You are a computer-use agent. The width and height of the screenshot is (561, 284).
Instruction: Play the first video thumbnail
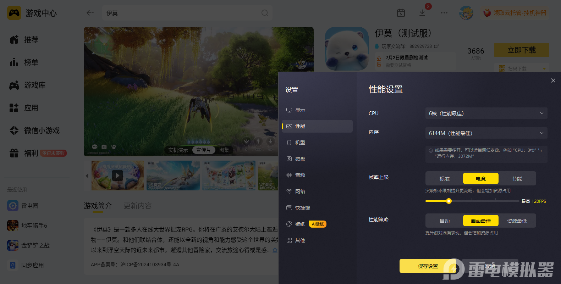tap(117, 176)
